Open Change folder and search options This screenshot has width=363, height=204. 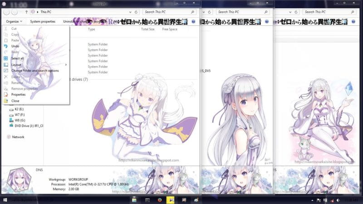36,71
